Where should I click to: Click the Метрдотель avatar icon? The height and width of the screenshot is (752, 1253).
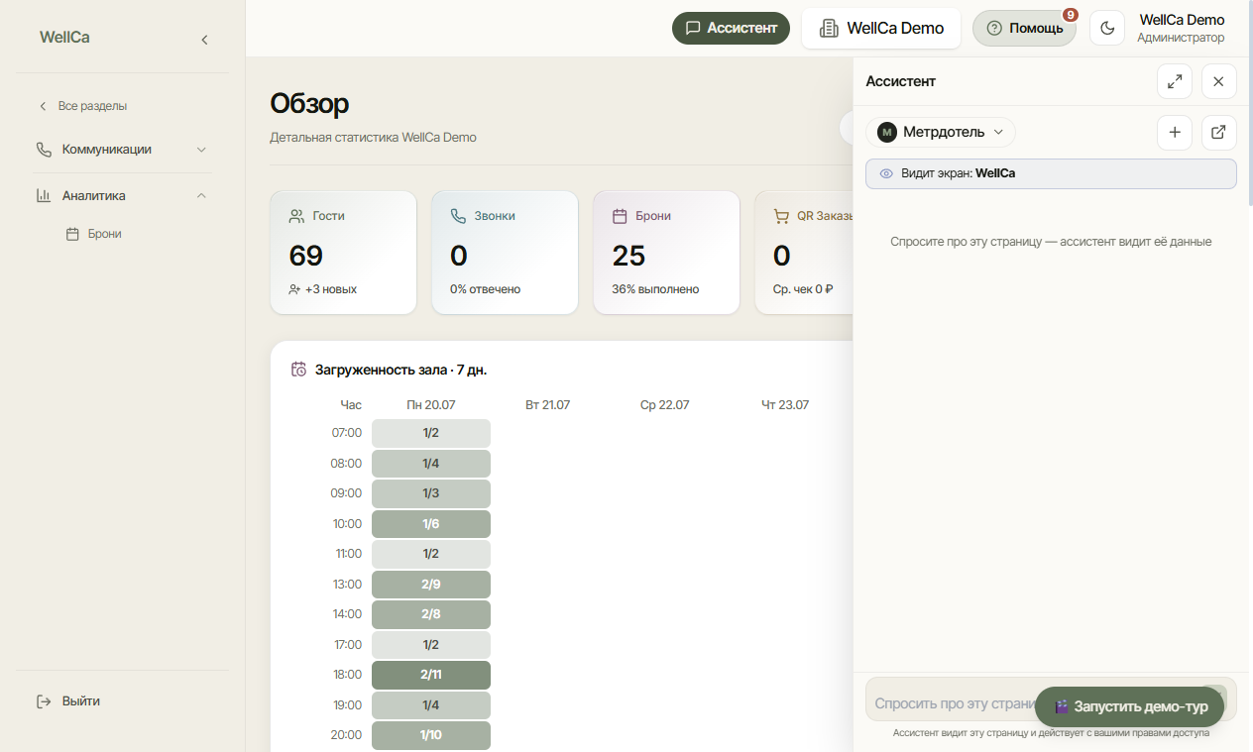[887, 132]
